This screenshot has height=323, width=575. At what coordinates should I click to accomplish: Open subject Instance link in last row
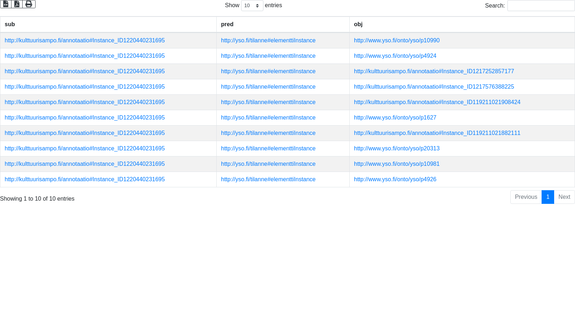coord(84,179)
